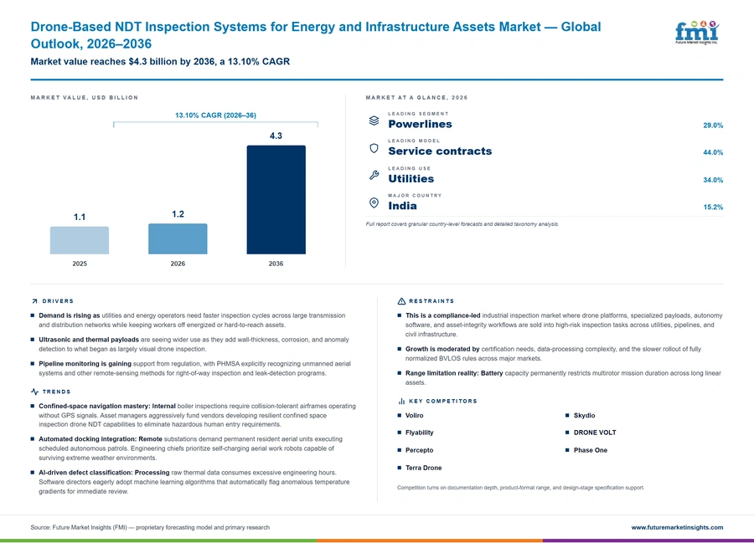Viewport: 754px width, 543px height.
Task: Click the '1.1' value above 2025 bar
Action: [x=80, y=217]
